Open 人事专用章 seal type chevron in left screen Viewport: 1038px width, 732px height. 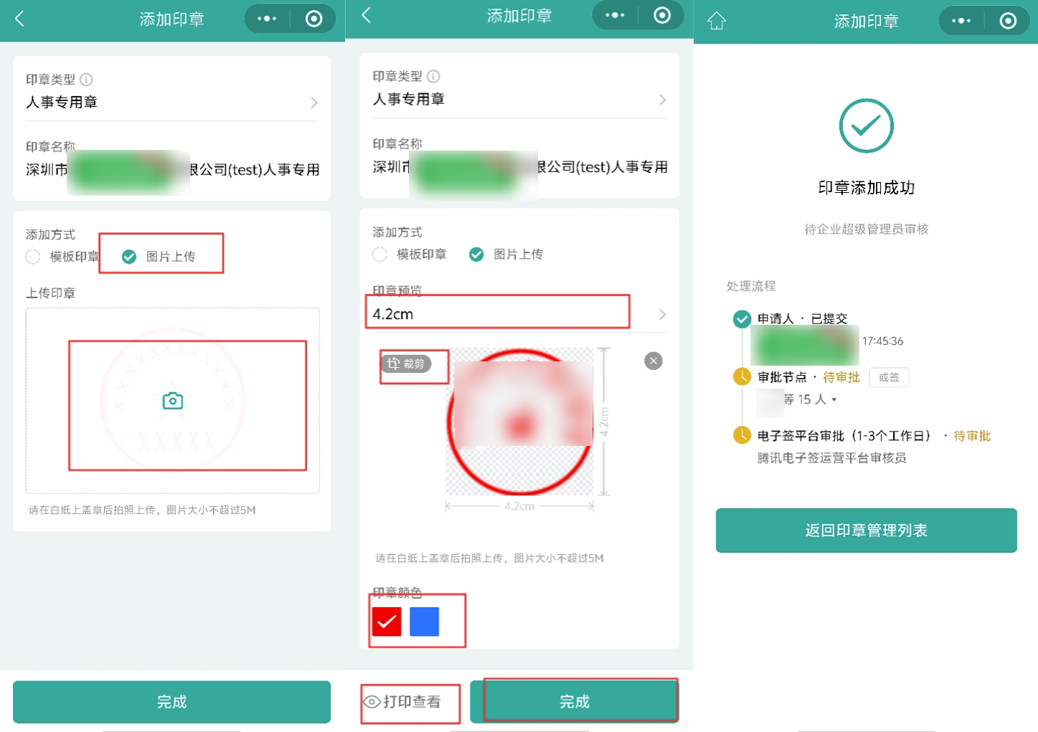click(313, 103)
